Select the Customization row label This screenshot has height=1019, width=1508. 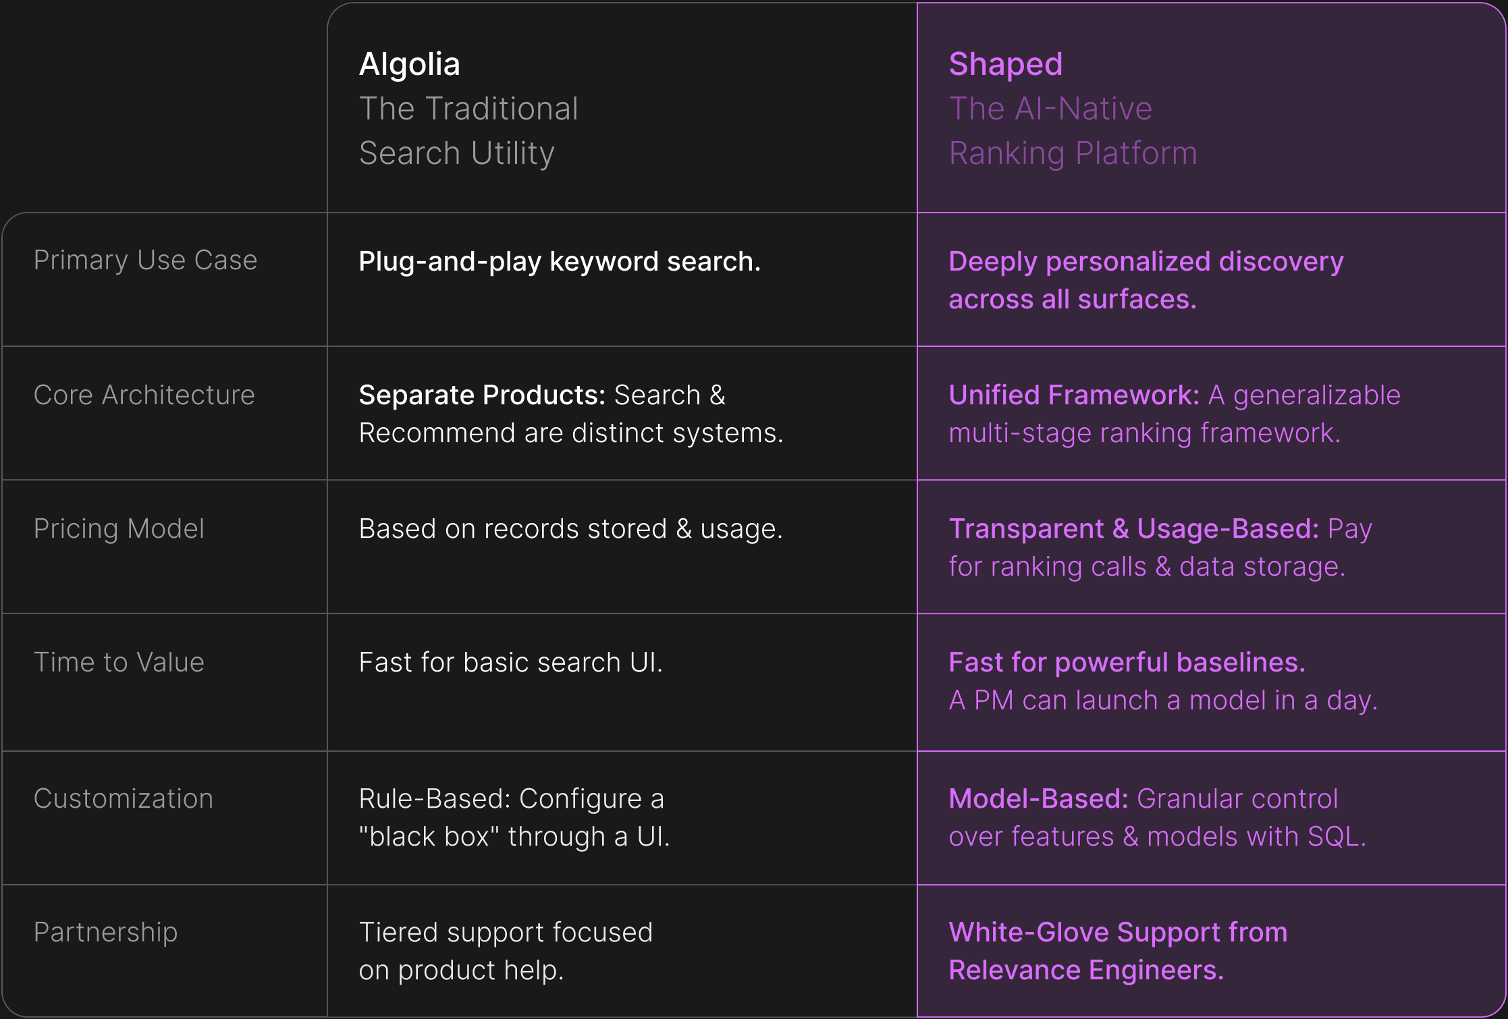click(x=124, y=798)
